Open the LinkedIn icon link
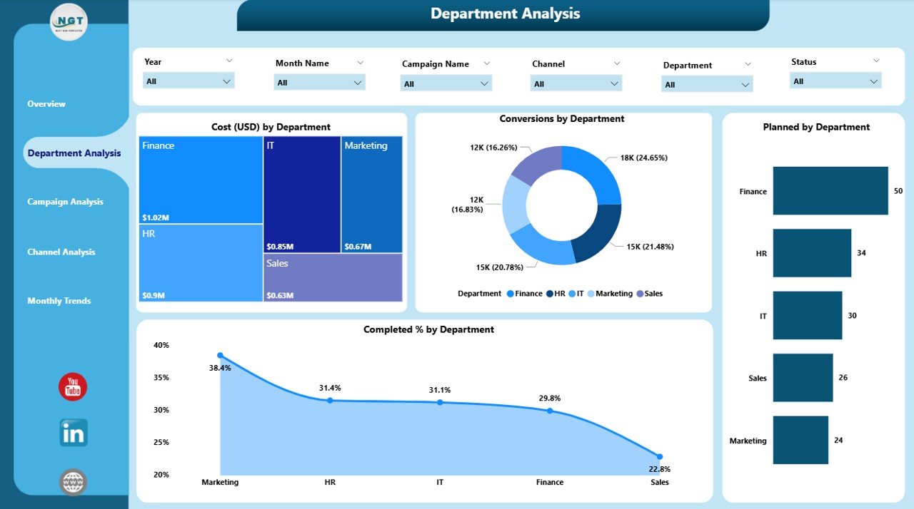914x509 pixels. (73, 433)
